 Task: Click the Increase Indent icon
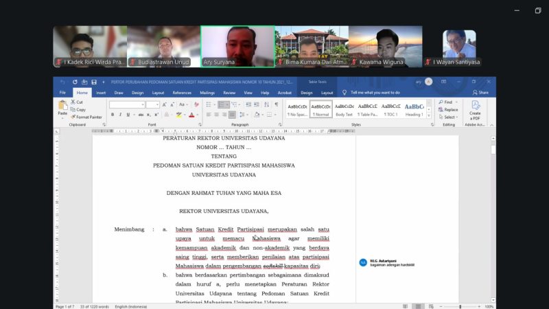click(x=257, y=104)
